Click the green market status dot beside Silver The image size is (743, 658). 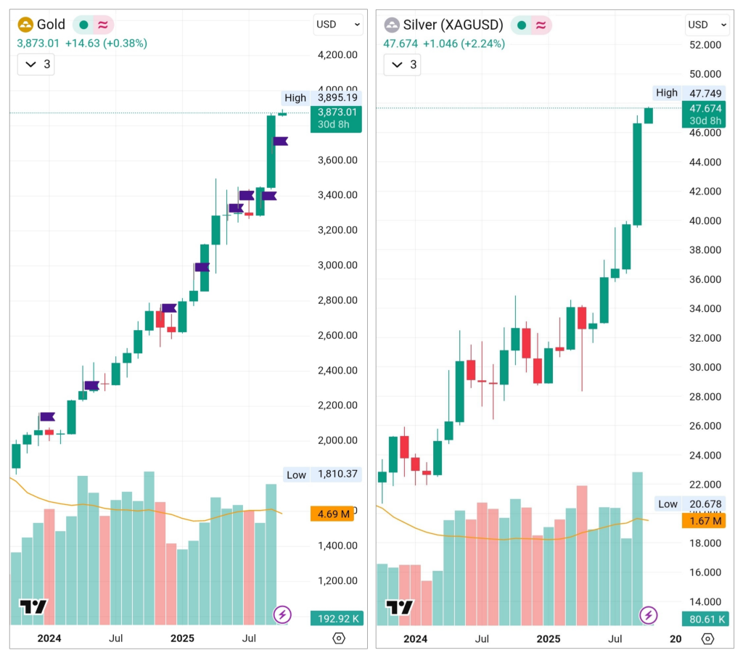(521, 25)
